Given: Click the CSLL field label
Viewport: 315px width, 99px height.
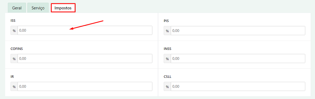Looking at the screenshot, I should click(168, 76).
